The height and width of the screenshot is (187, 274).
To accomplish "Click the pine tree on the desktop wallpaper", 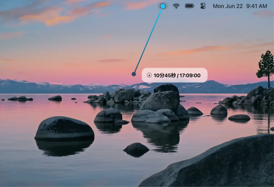I will 266,66.
